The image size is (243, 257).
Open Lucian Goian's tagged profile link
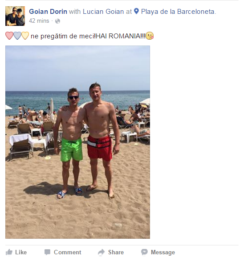pyautogui.click(x=103, y=12)
